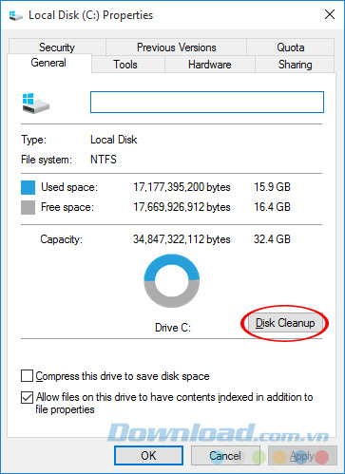
Task: Close the Properties dialog with X
Action: pyautogui.click(x=330, y=14)
